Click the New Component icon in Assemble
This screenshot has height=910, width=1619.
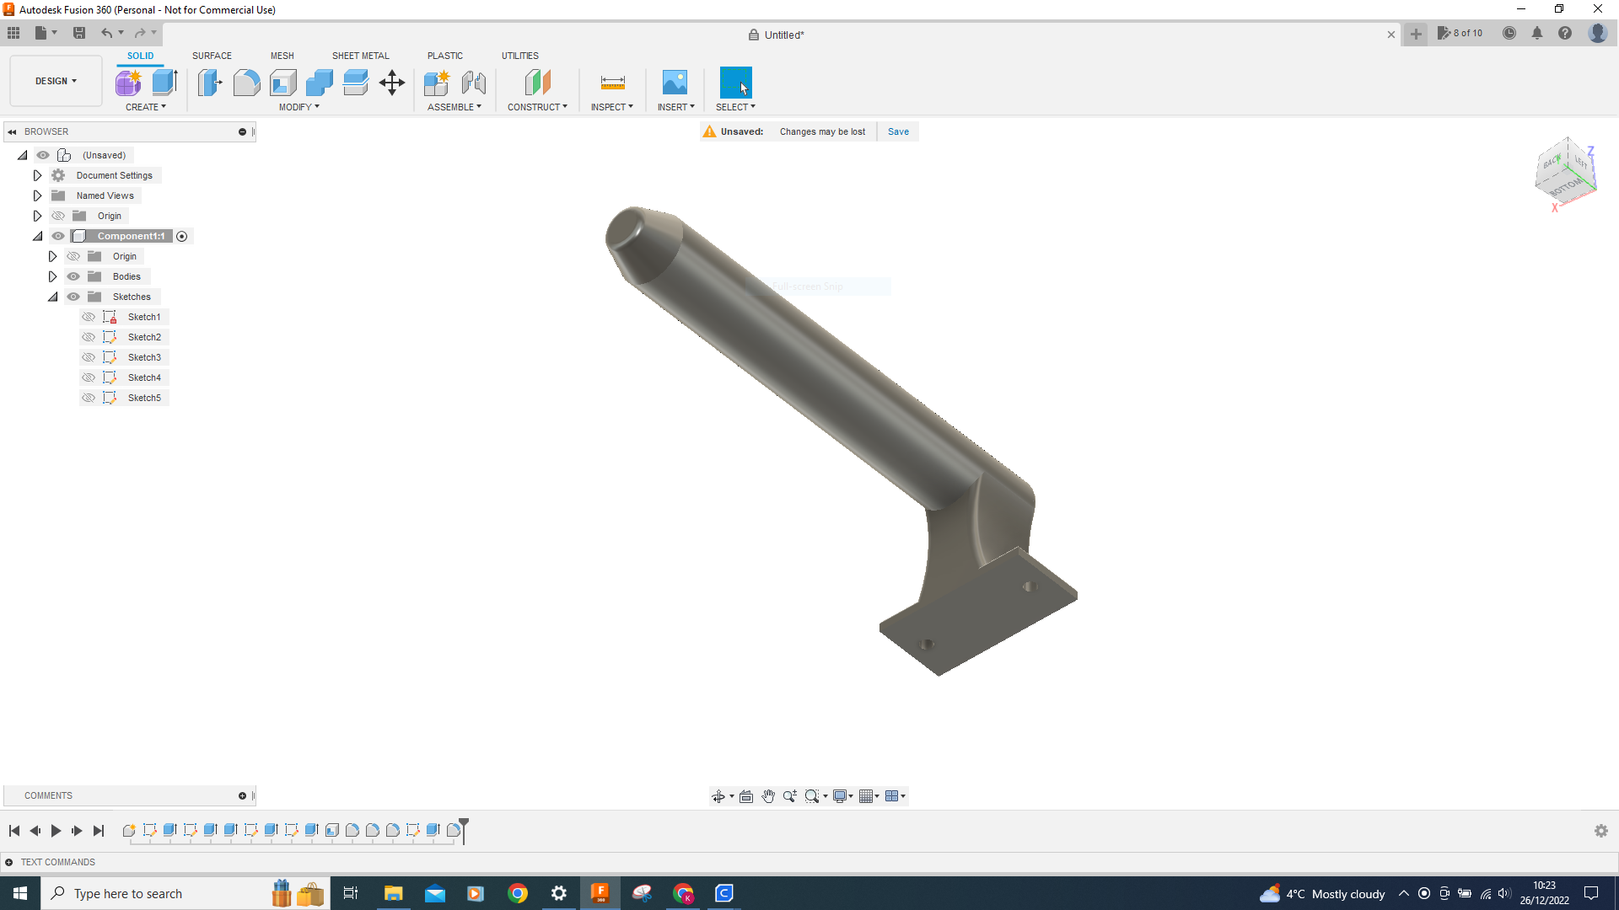(436, 83)
